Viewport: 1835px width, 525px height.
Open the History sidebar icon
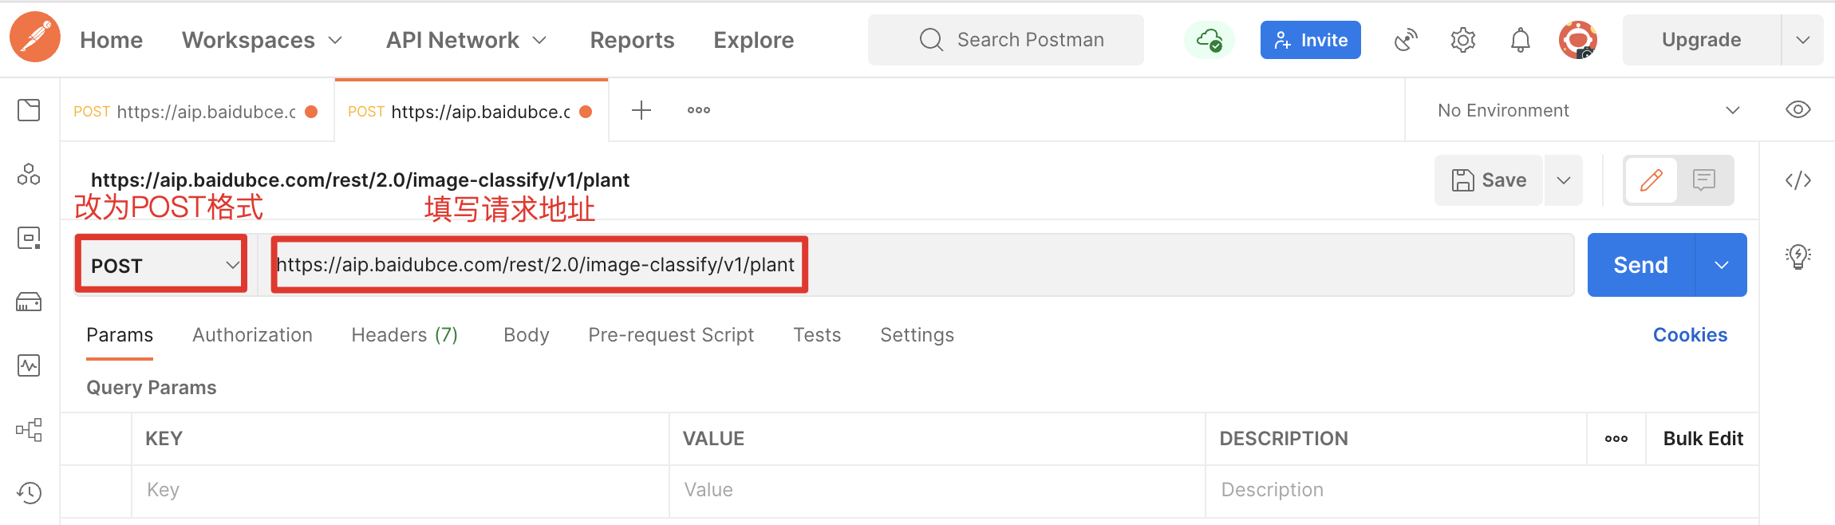point(29,493)
